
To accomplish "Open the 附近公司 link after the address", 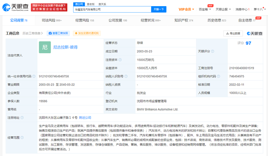I will 85,117.
